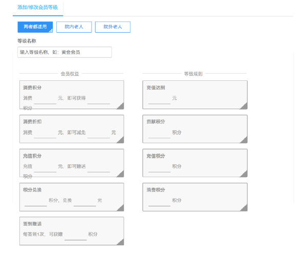Click the 签到赠送 points field
This screenshot has width=307, height=256.
coord(75,235)
